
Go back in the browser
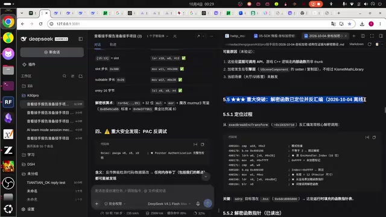23,24
